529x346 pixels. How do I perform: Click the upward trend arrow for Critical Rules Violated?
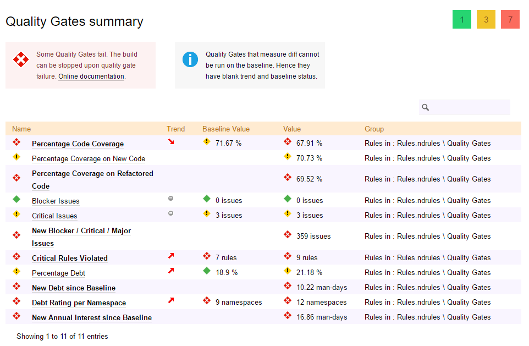171,256
